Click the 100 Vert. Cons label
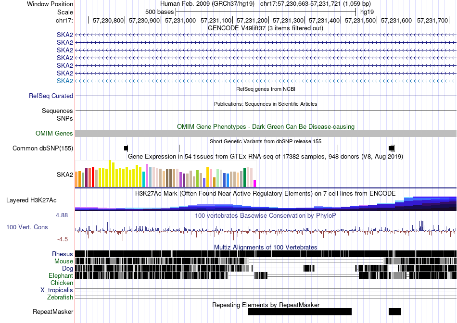The width and height of the screenshot is (457, 323). pos(27,227)
